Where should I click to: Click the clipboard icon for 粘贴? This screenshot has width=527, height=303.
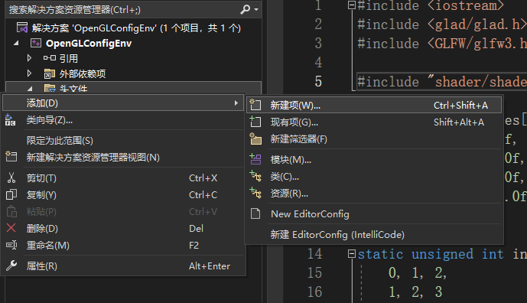(11, 211)
